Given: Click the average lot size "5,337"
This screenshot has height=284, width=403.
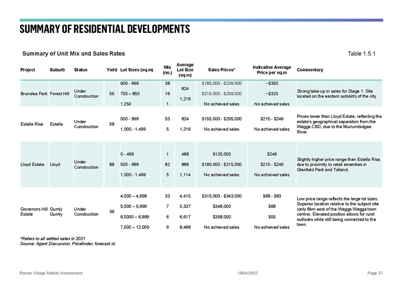Looking at the screenshot, I should [185, 207].
